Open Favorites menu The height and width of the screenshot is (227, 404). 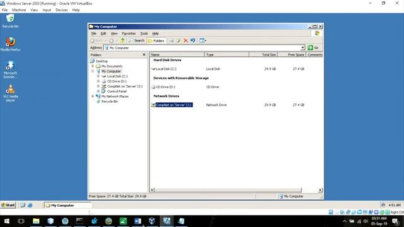point(129,33)
